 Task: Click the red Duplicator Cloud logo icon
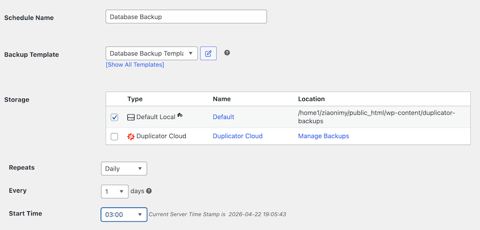tap(131, 136)
